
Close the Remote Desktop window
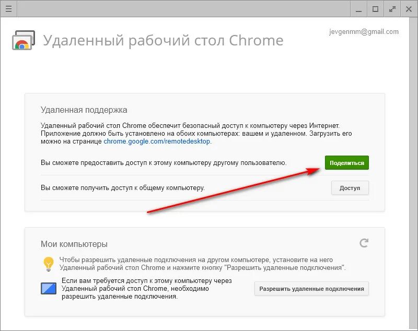point(409,9)
